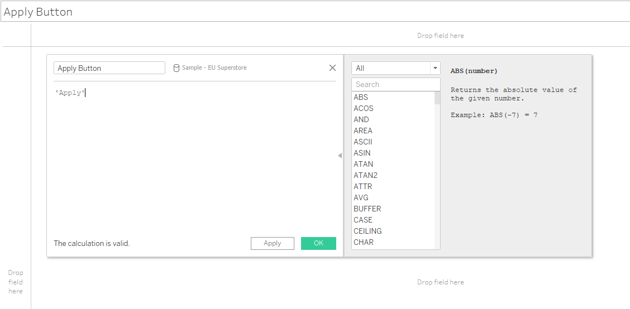
Task: Select the ATAN2 function
Action: click(x=365, y=175)
